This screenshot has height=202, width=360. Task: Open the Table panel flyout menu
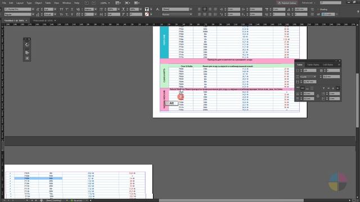[339, 65]
